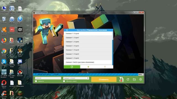The height and width of the screenshot is (99, 177).
Task: Click the blue download progress bar
Action: point(85,75)
